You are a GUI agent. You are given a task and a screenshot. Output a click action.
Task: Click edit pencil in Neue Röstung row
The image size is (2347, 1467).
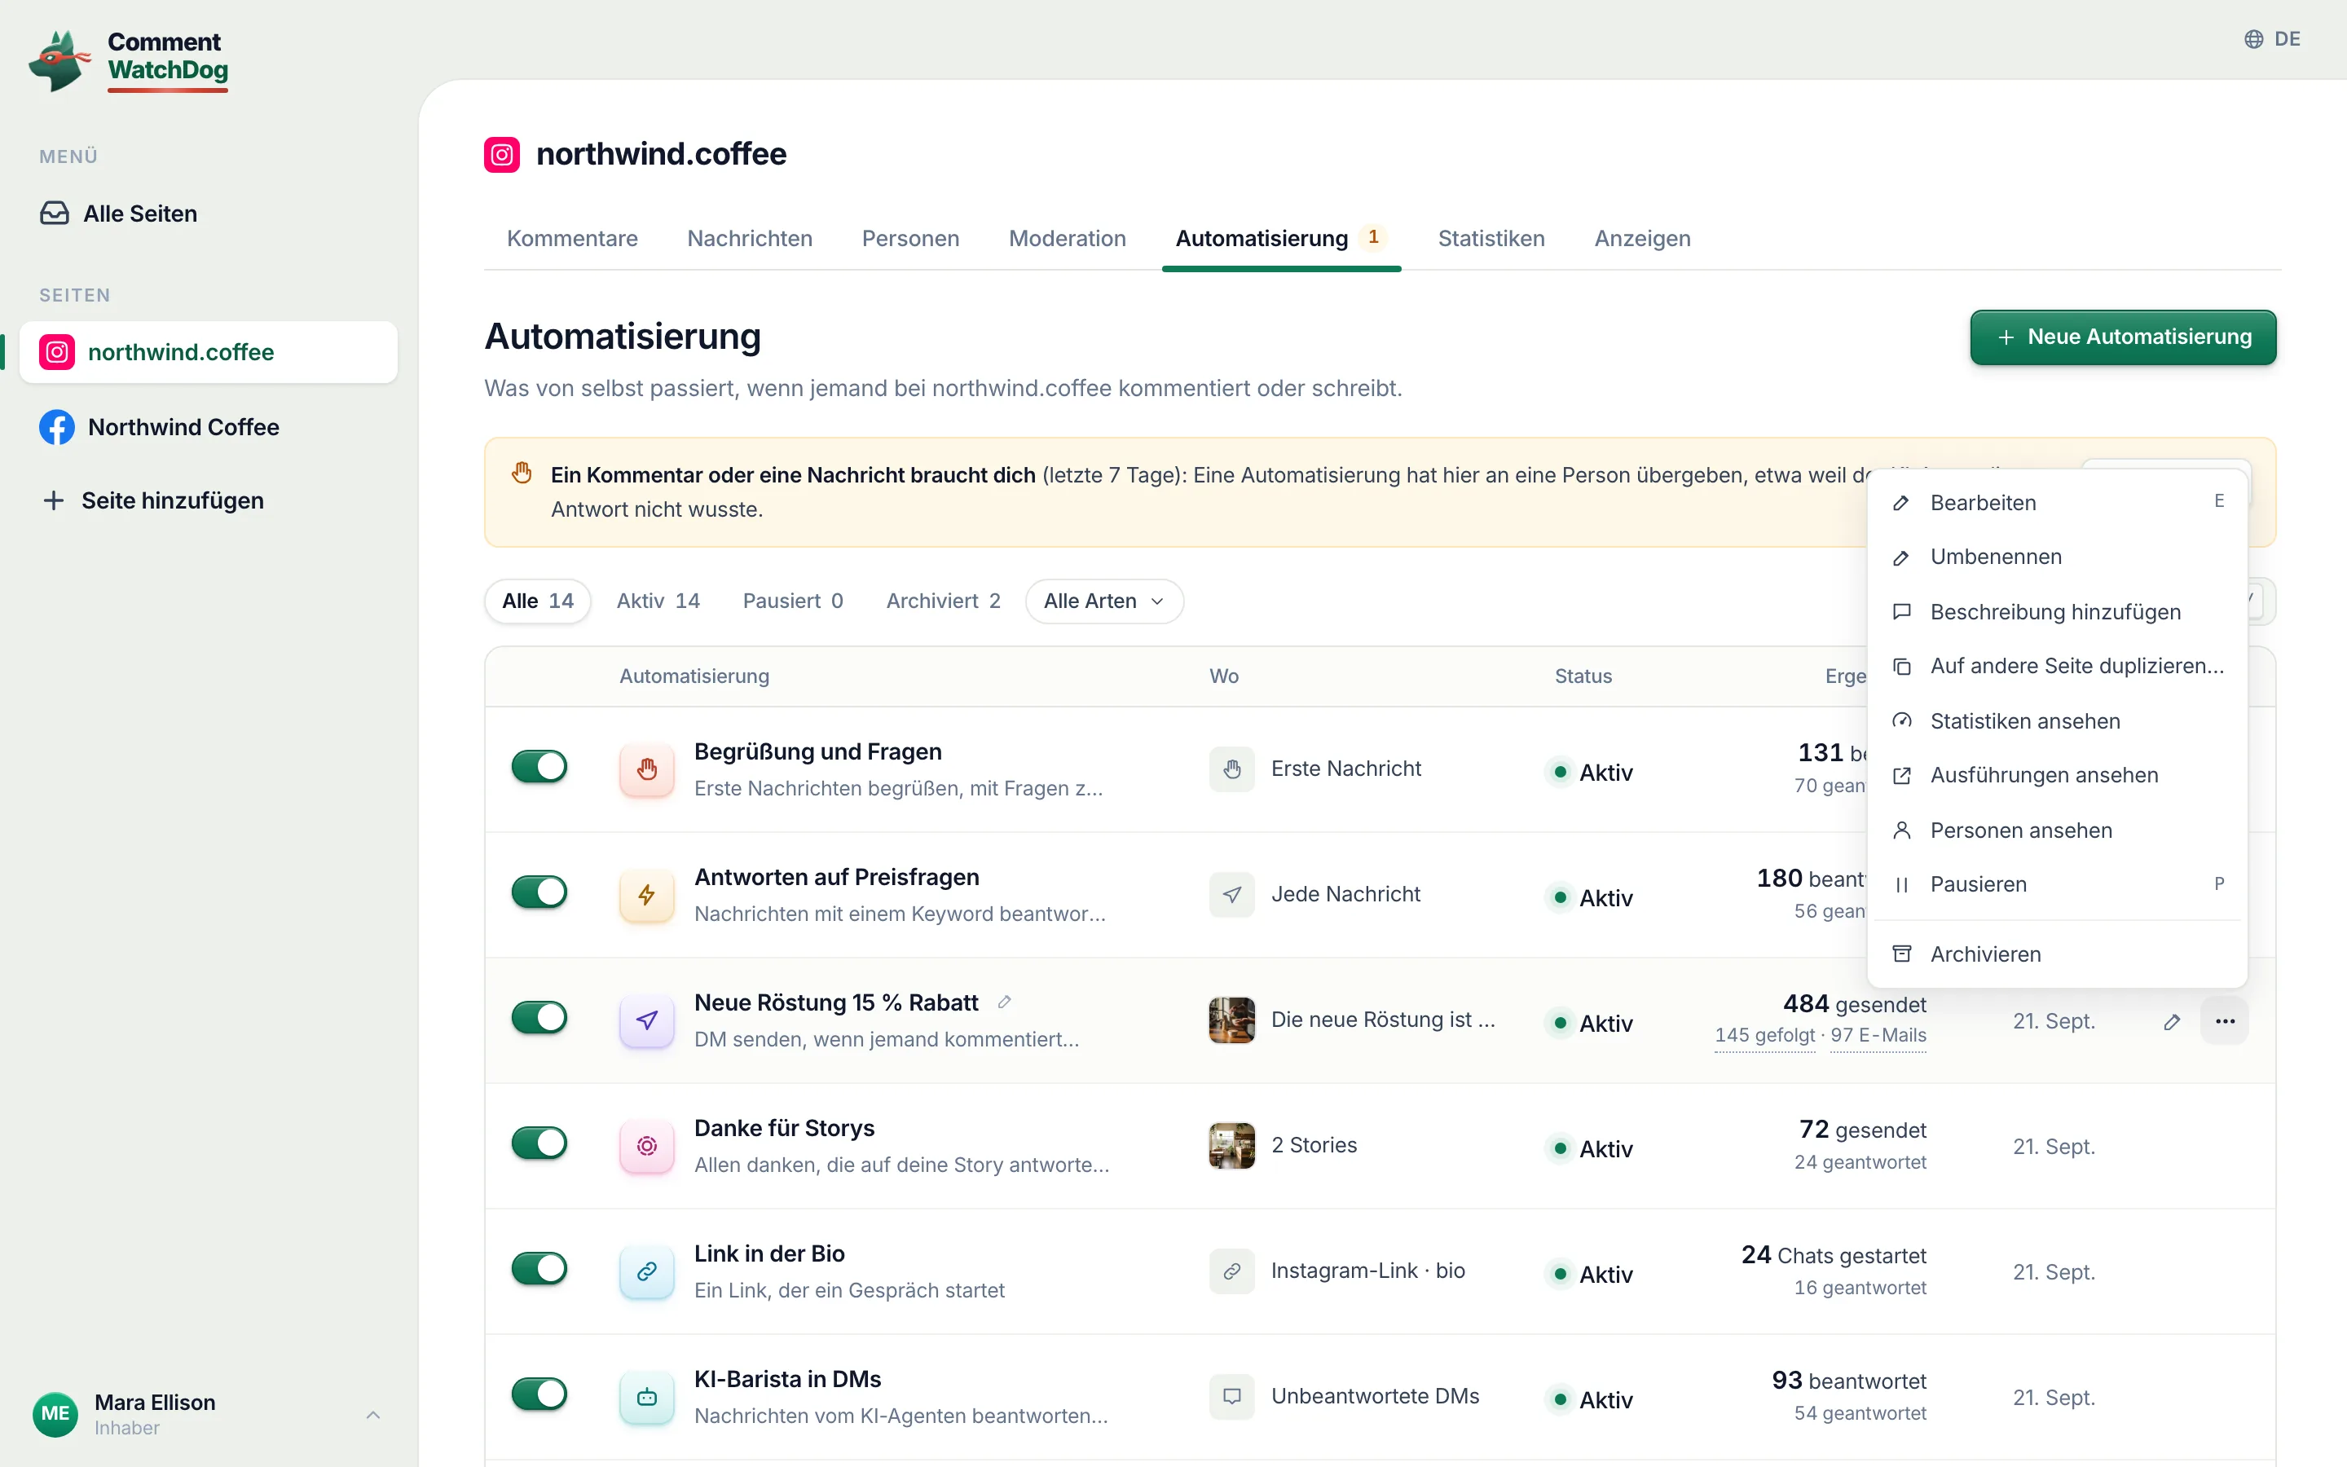point(2173,1020)
